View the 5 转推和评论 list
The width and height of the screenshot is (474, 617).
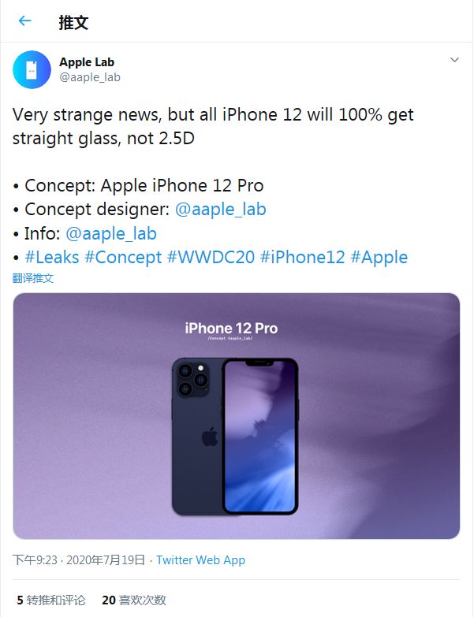click(51, 600)
